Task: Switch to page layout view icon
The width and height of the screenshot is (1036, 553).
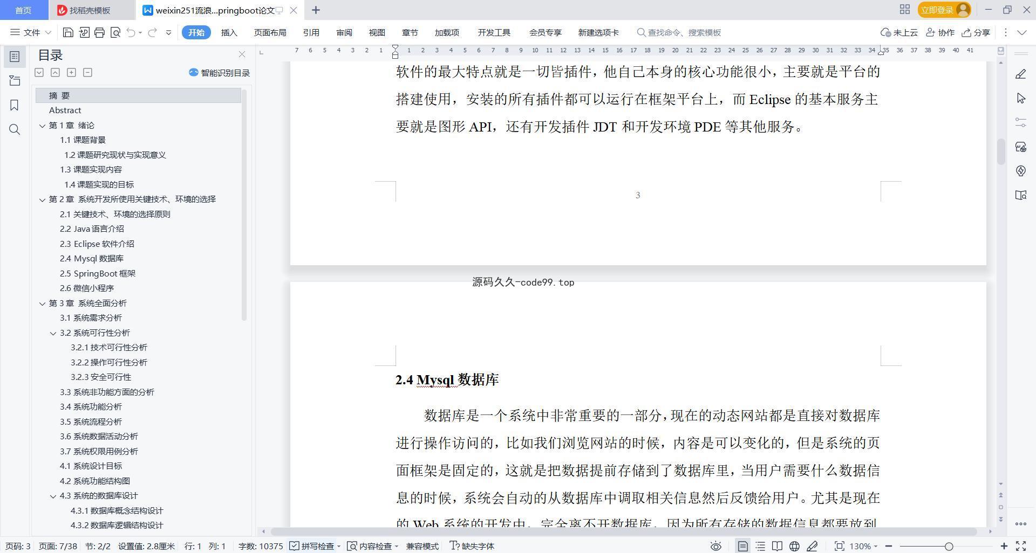Action: point(743,546)
